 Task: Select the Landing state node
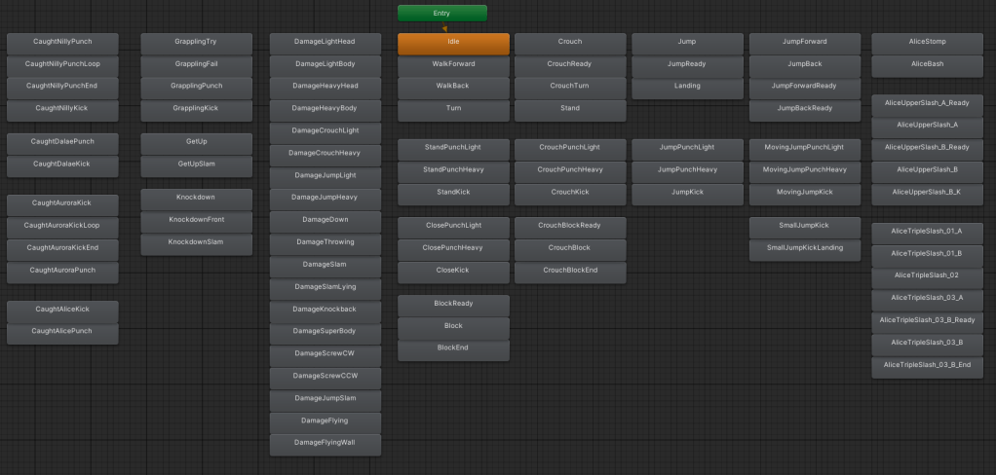click(x=687, y=86)
